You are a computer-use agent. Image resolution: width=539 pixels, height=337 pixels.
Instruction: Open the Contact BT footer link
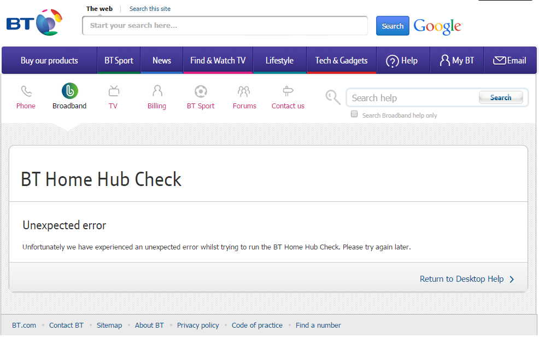click(66, 326)
